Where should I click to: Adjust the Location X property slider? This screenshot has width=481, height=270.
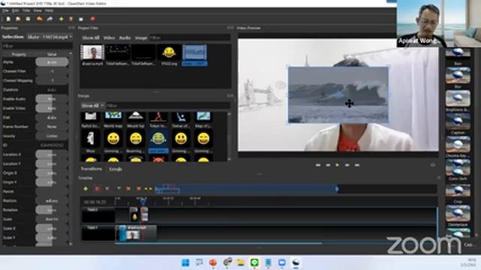pyautogui.click(x=52, y=154)
